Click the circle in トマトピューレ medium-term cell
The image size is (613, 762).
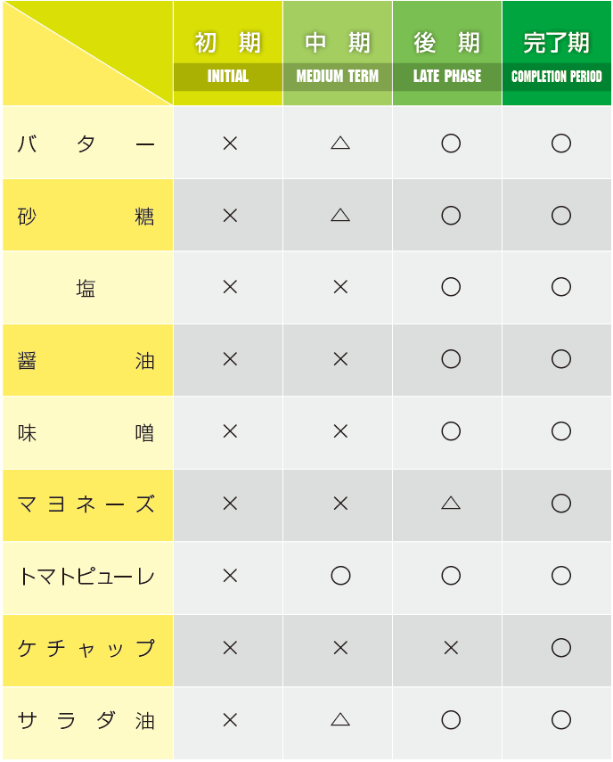pos(340,576)
